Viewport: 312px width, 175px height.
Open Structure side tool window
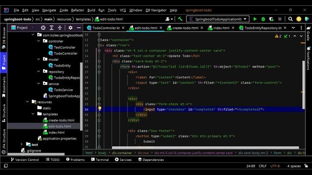tap(3, 113)
